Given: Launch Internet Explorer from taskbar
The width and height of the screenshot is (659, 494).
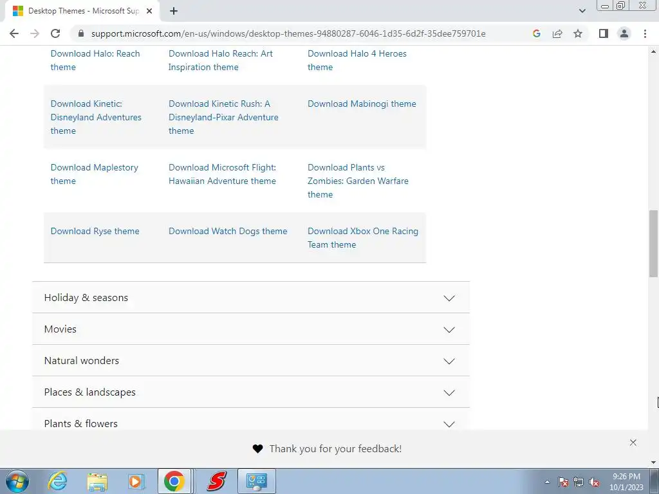Looking at the screenshot, I should point(57,481).
